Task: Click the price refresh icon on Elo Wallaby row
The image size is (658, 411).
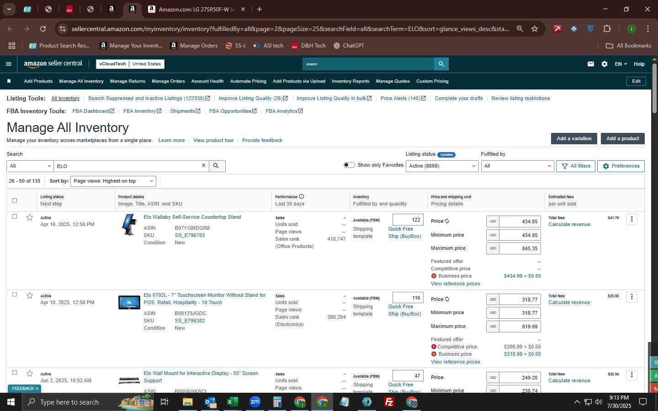Action: tap(447, 221)
